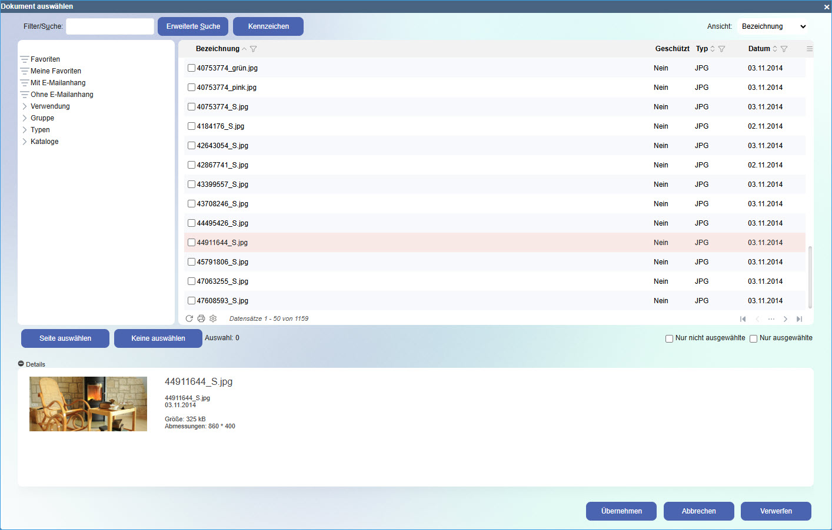Select the checkbox for 47608593_S.jpg
The height and width of the screenshot is (530, 832).
point(191,301)
